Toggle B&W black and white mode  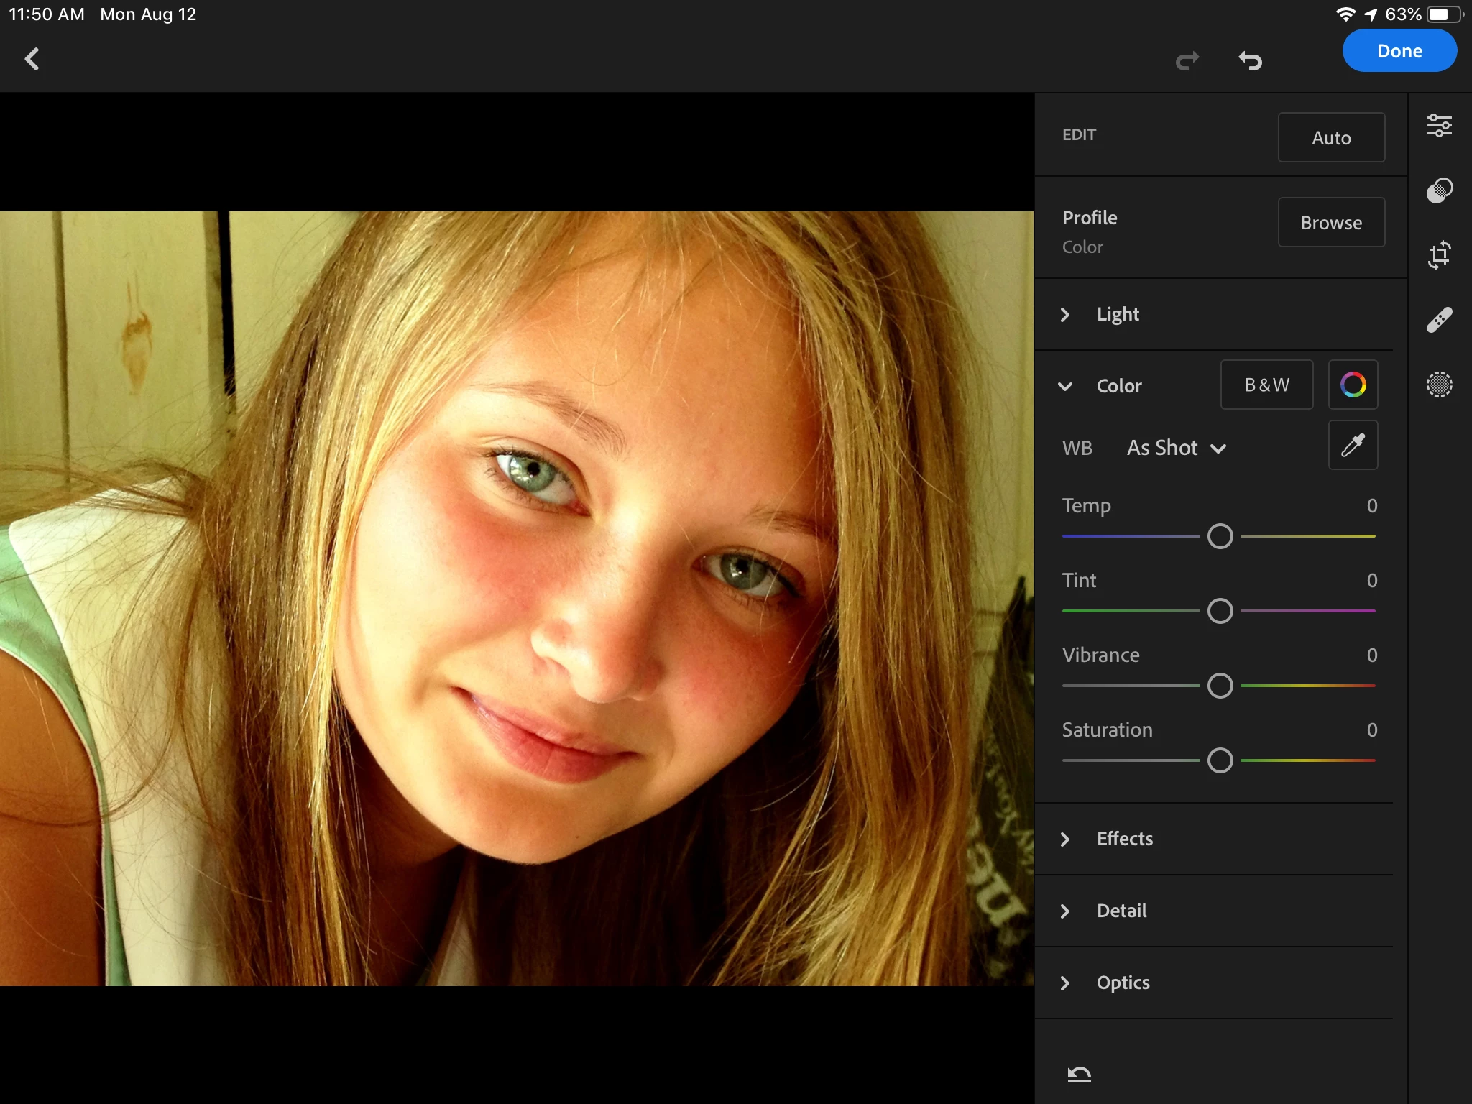click(1266, 385)
